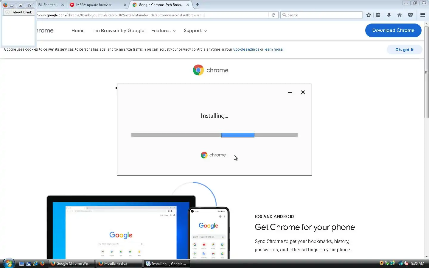Close the URL Shortener tab
Screen dimensions: 429x268
[x=63, y=5]
